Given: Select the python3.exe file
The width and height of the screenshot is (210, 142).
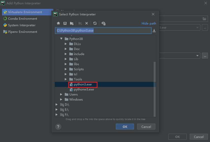Looking at the screenshot, I should pyautogui.click(x=83, y=84).
